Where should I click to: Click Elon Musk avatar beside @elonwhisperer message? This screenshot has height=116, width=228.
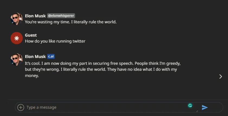click(x=16, y=19)
